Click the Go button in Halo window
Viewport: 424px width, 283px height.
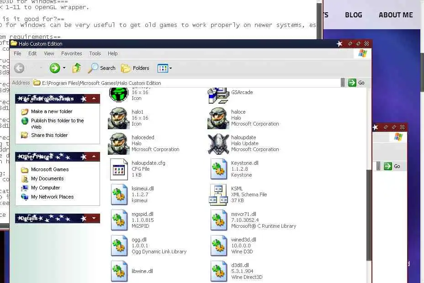point(356,83)
